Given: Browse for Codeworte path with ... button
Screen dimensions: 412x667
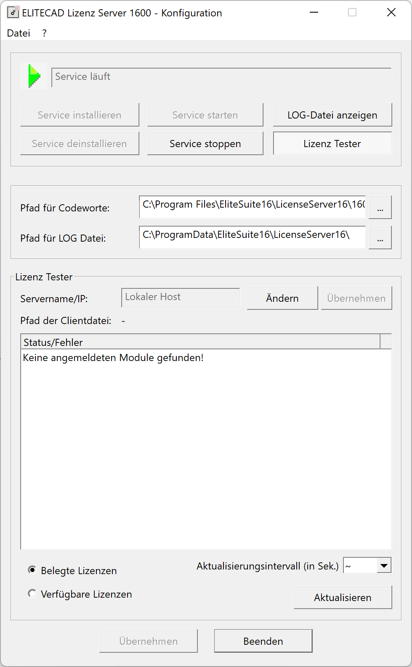Looking at the screenshot, I should (x=380, y=207).
